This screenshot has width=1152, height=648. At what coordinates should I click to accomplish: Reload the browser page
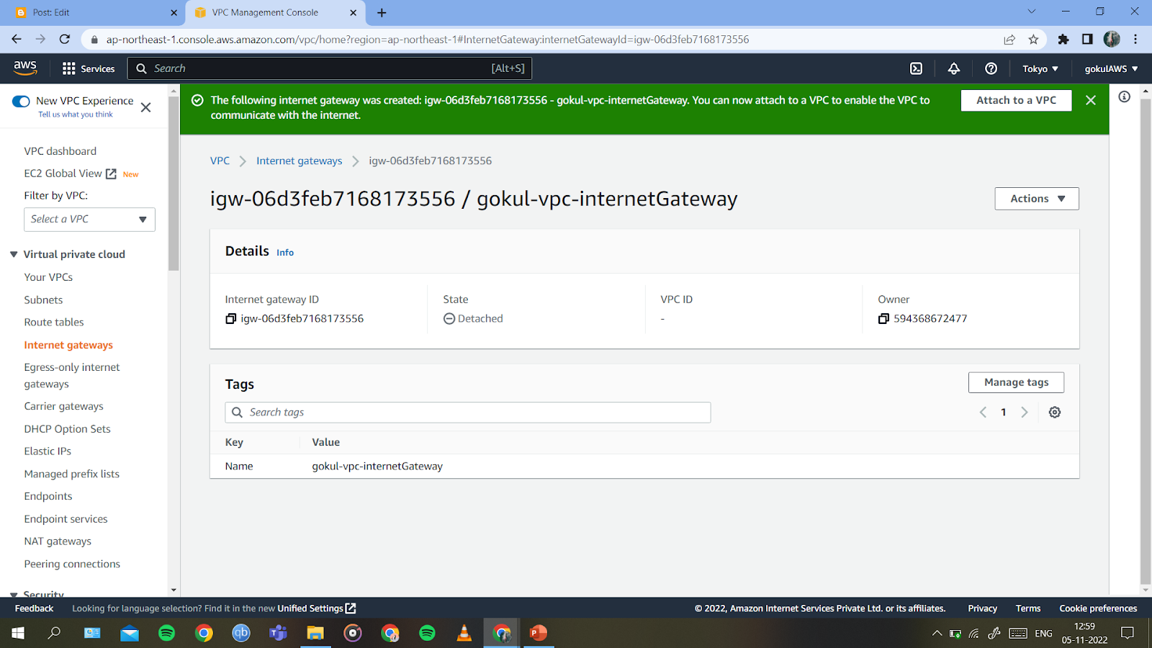tap(65, 39)
